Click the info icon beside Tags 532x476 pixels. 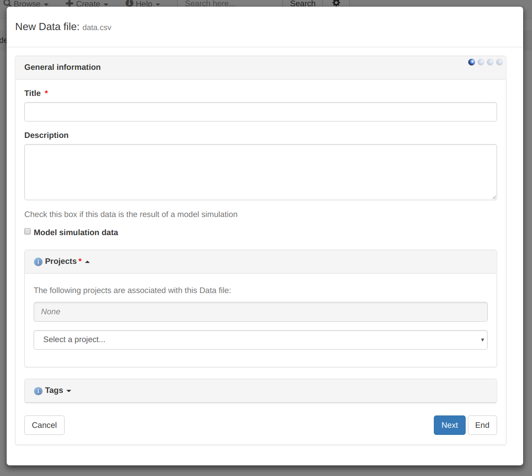pos(38,391)
